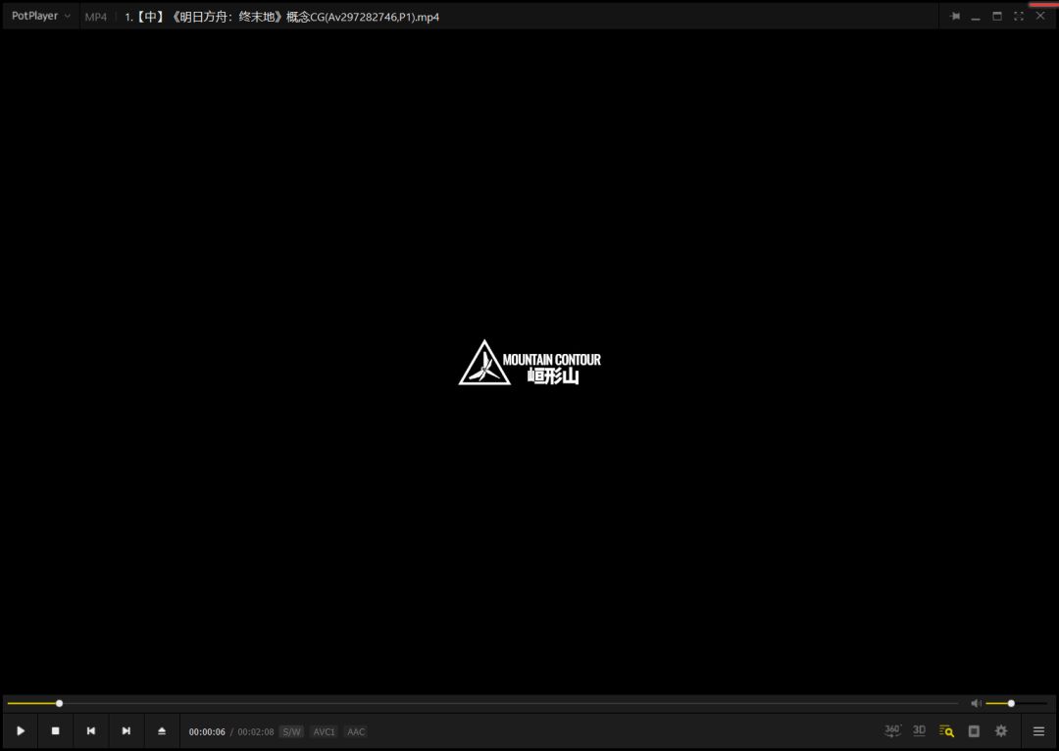Click the volume slider knob
This screenshot has height=751, width=1059.
[1011, 703]
